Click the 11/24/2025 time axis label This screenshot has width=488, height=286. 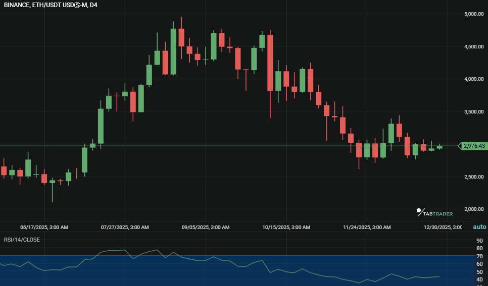(367, 227)
